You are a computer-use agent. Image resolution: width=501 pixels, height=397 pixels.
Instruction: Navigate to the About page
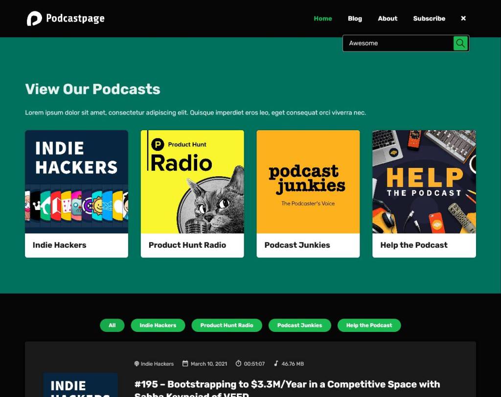387,19
